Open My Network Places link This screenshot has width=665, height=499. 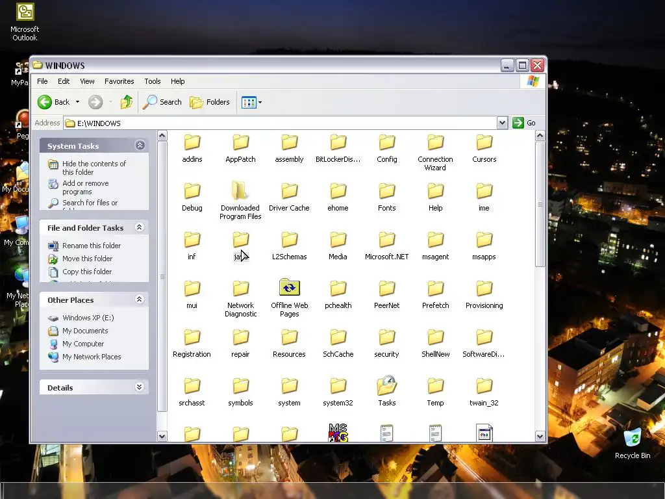(x=91, y=357)
